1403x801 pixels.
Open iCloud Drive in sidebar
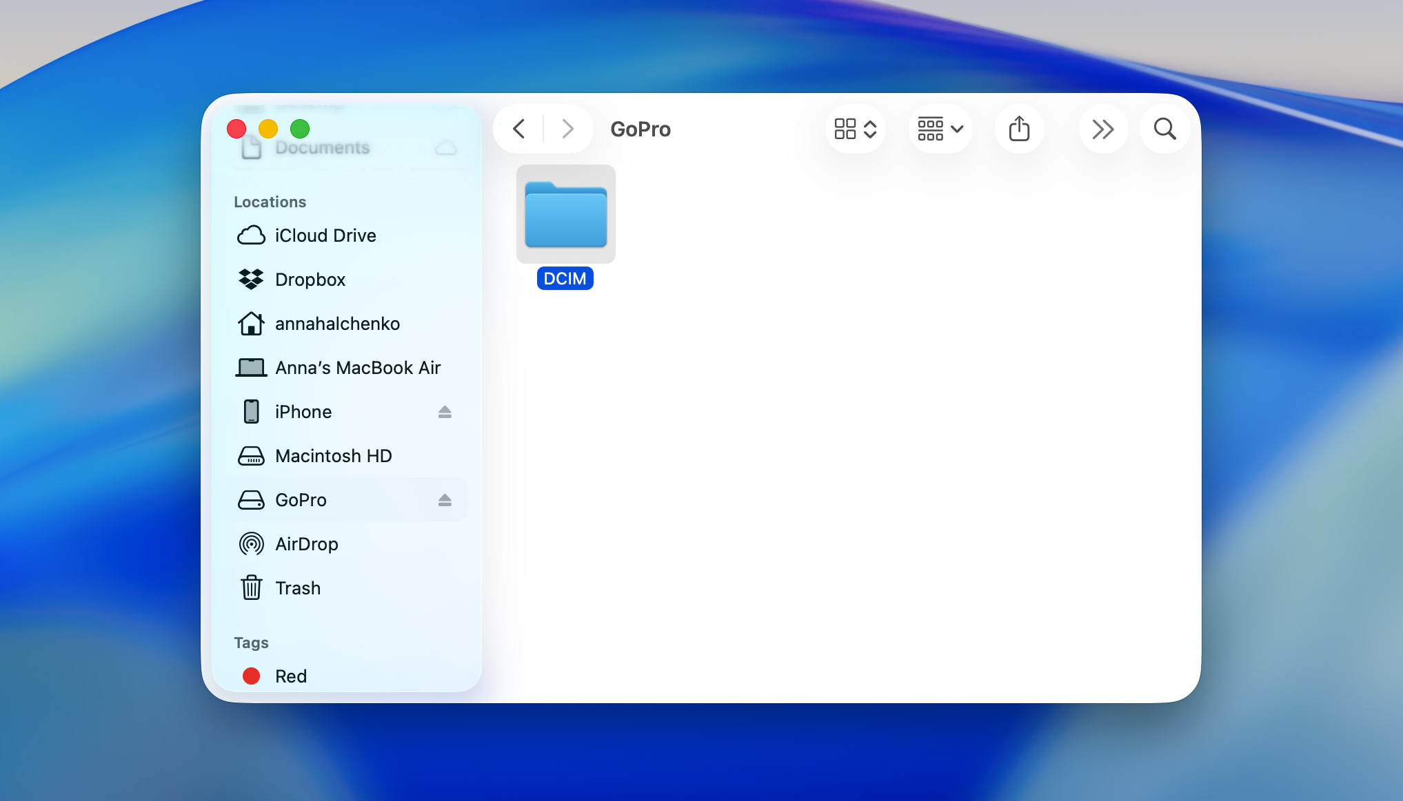point(325,236)
